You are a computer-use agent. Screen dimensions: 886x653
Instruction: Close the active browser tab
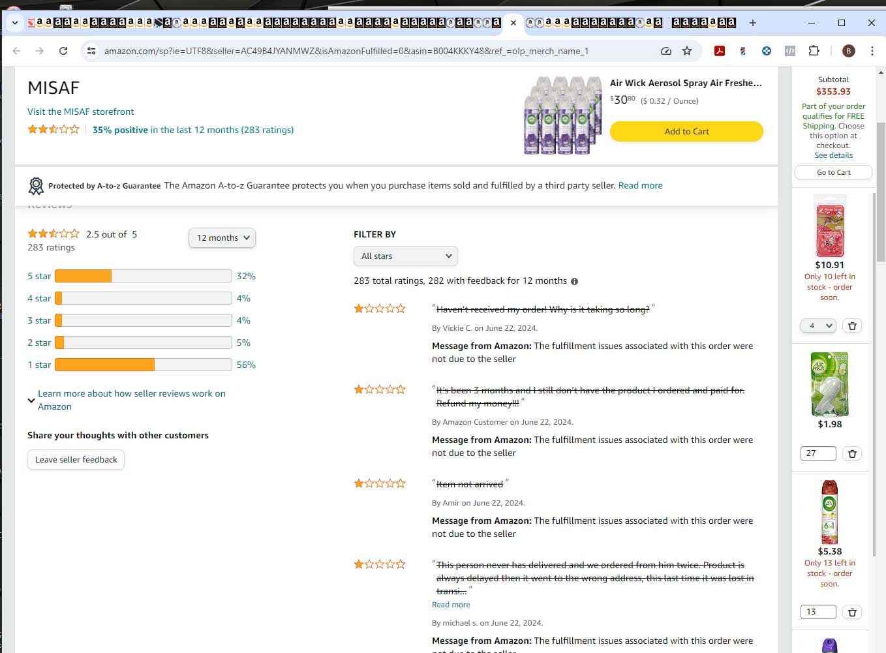click(x=513, y=23)
